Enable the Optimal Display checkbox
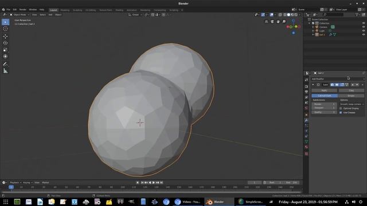 (341, 108)
